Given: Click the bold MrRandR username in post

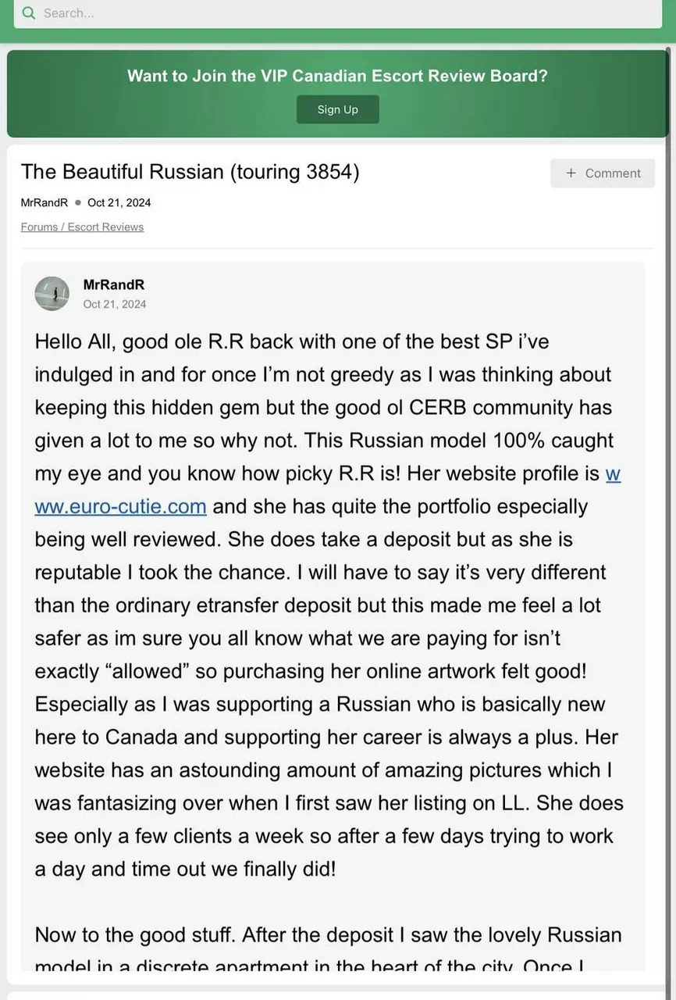Looking at the screenshot, I should click(114, 285).
